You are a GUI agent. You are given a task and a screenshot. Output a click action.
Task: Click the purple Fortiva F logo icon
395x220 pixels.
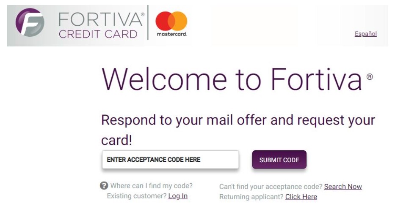point(30,22)
